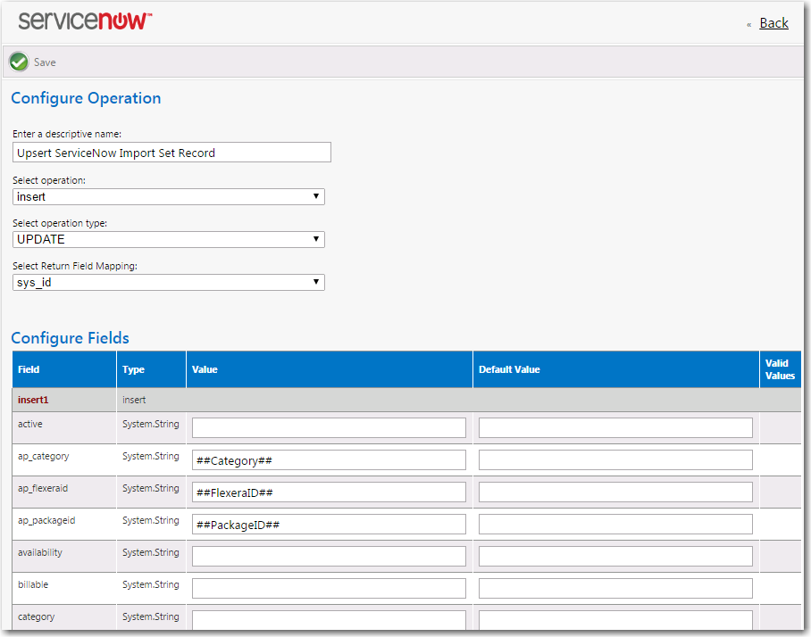
Task: Follow the Back link
Action: click(773, 23)
